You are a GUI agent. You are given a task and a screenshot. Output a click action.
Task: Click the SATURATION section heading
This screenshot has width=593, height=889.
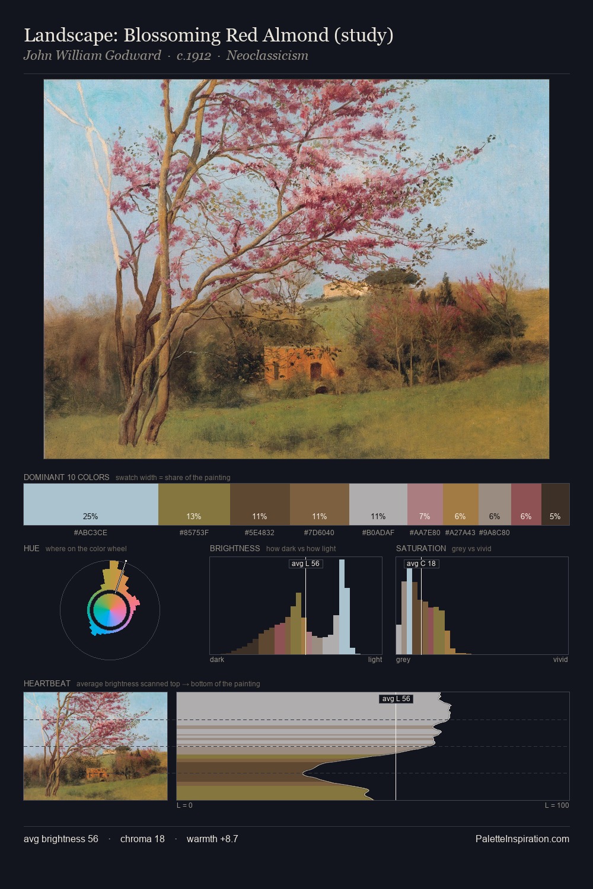421,548
